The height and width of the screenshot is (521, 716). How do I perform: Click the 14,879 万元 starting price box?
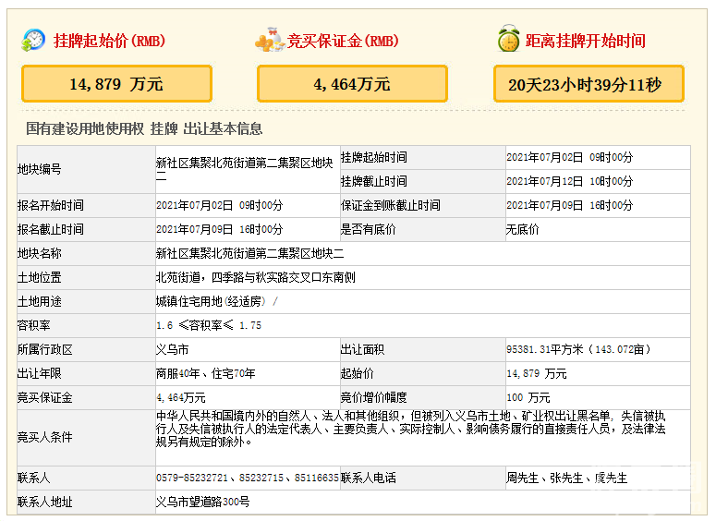[x=116, y=84]
